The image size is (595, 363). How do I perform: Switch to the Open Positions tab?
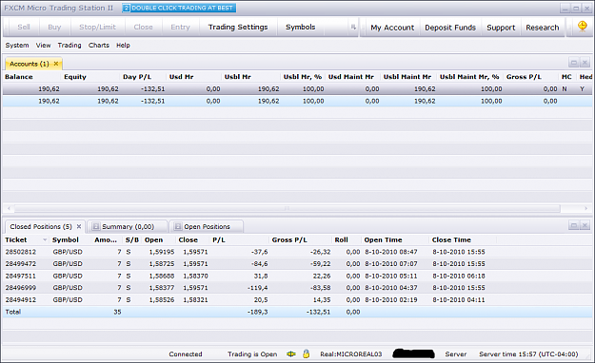207,226
